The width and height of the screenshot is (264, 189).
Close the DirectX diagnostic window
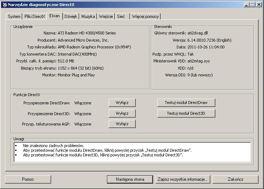(x=259, y=5)
